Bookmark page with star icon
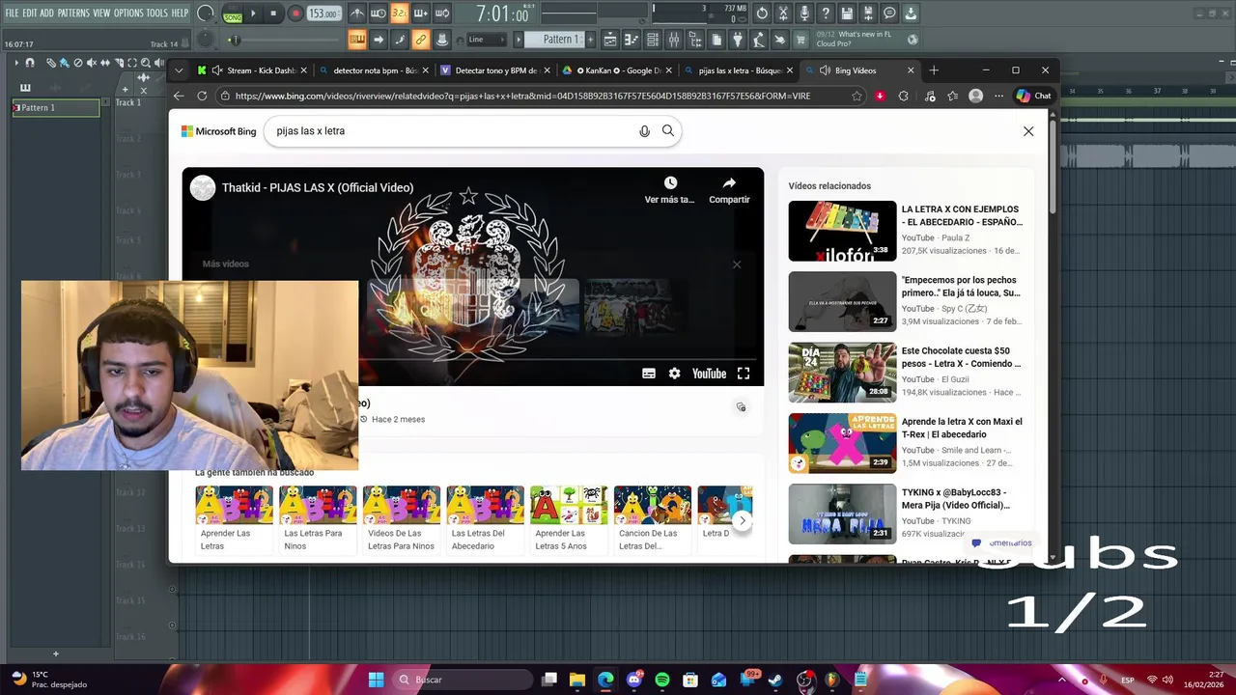This screenshot has width=1236, height=695. tap(857, 96)
